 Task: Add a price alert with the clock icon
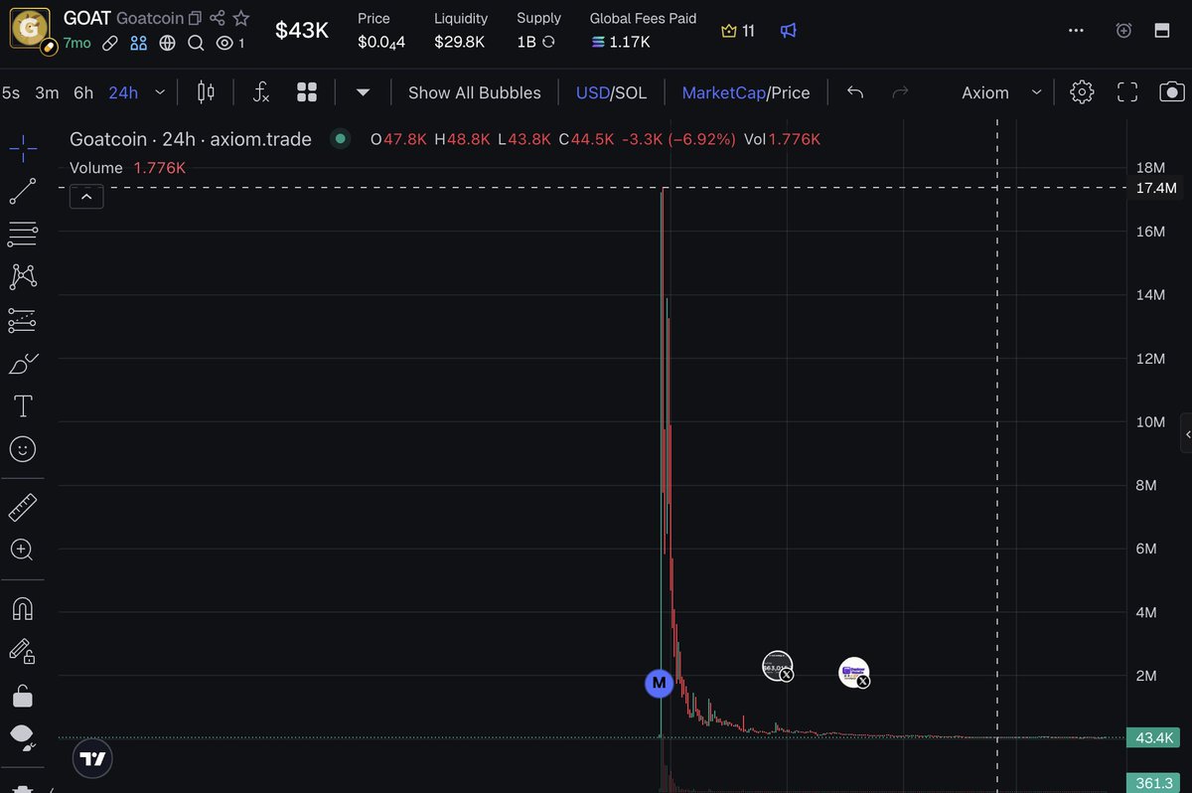1123,31
